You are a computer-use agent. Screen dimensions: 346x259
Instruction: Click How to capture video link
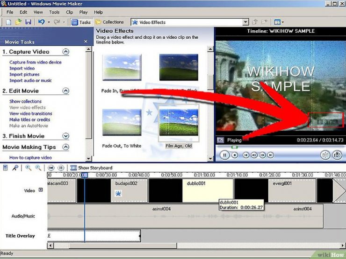(x=30, y=158)
